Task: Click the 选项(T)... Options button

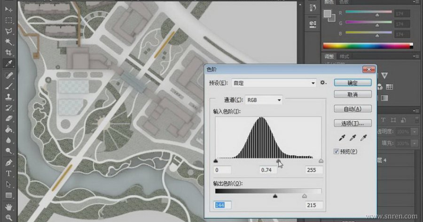Action: click(352, 123)
